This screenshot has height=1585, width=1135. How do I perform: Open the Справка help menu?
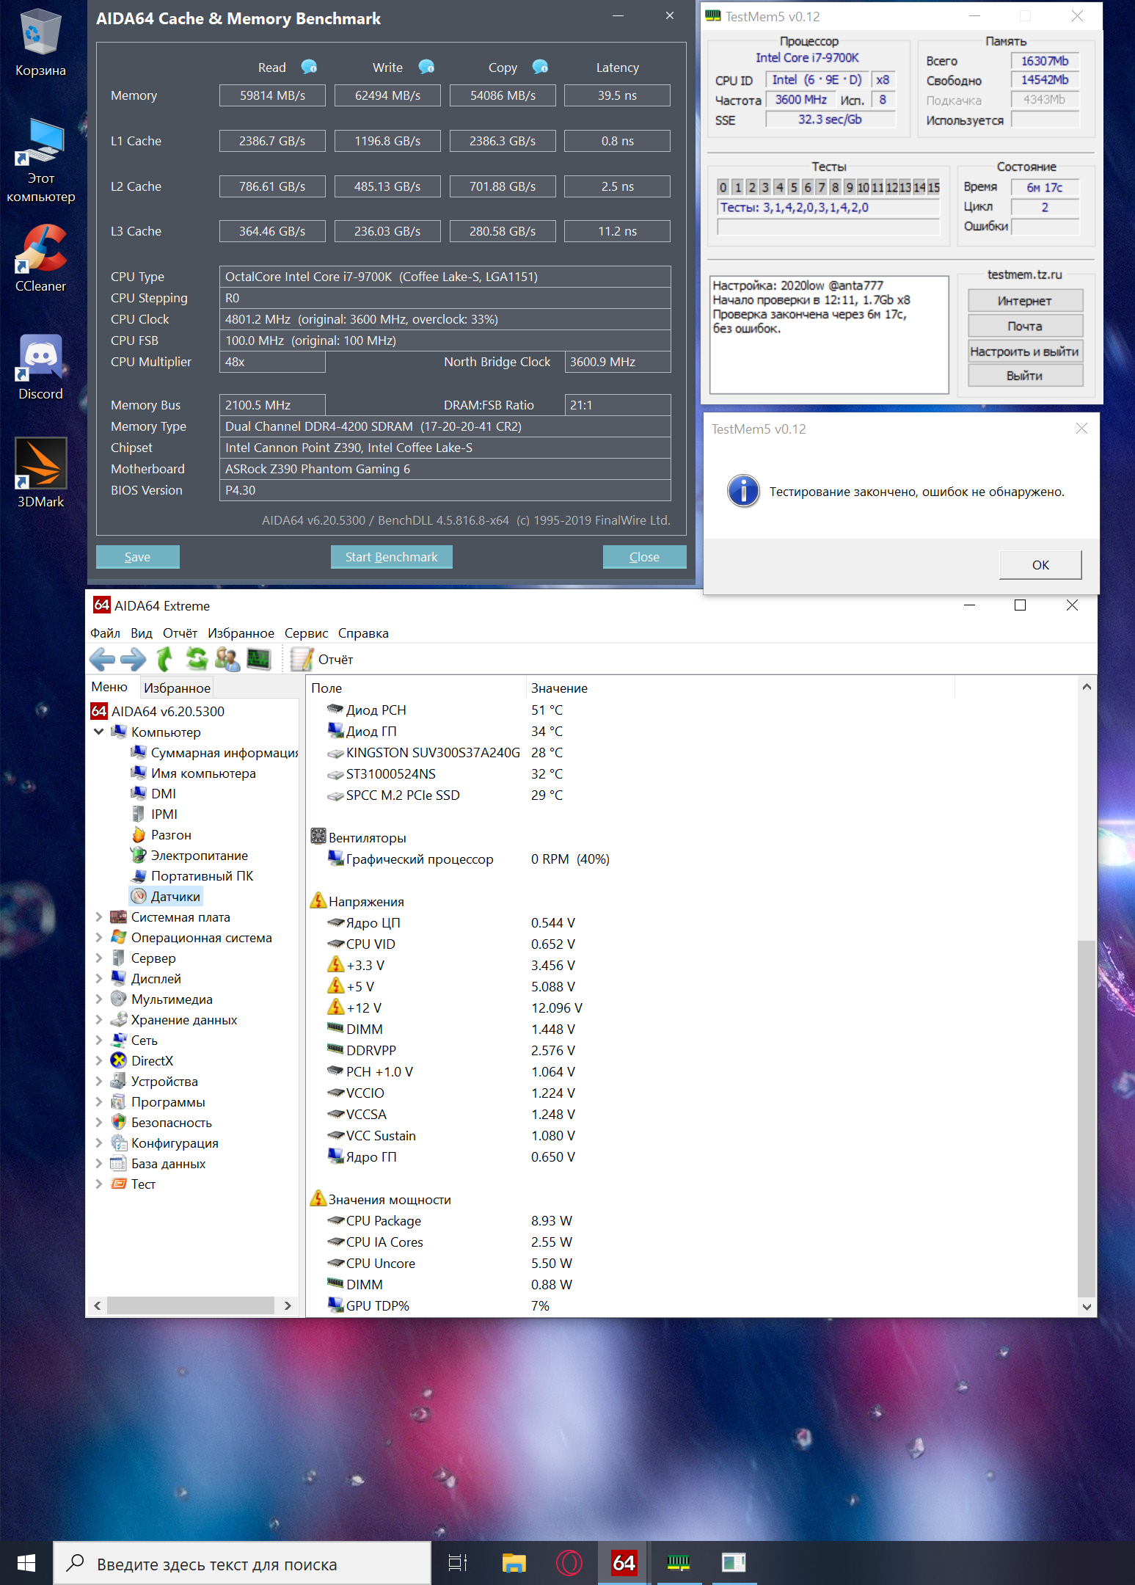tap(363, 633)
